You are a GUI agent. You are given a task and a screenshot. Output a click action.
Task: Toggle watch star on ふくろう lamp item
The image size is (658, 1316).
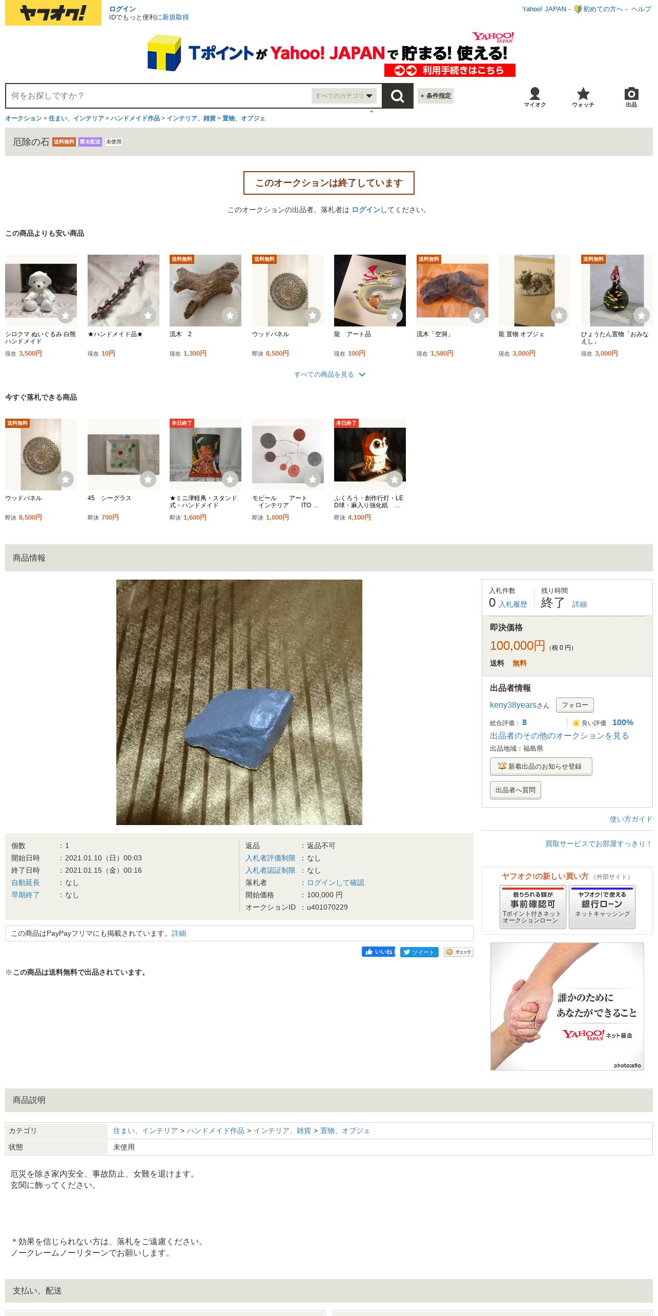click(395, 480)
